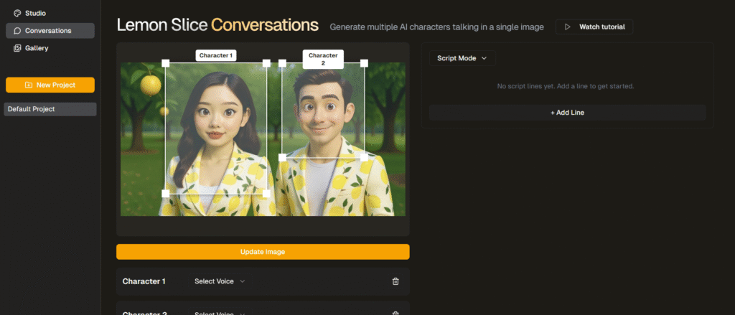Screen dimensions: 735x315
Task: Click 'No script lines yet' message text
Action: pos(566,86)
